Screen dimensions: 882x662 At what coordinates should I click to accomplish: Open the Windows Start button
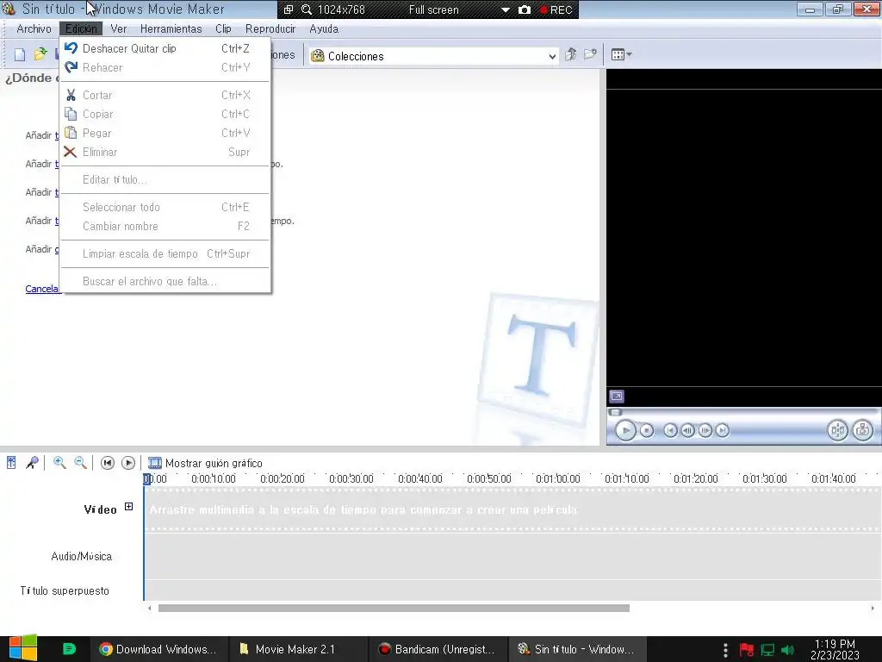(x=23, y=648)
